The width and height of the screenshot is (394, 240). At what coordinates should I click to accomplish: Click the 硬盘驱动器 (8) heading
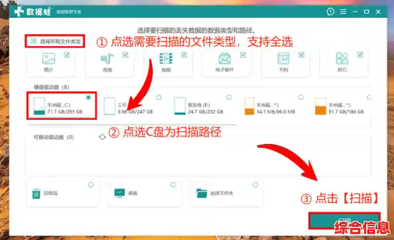[x=52, y=87]
